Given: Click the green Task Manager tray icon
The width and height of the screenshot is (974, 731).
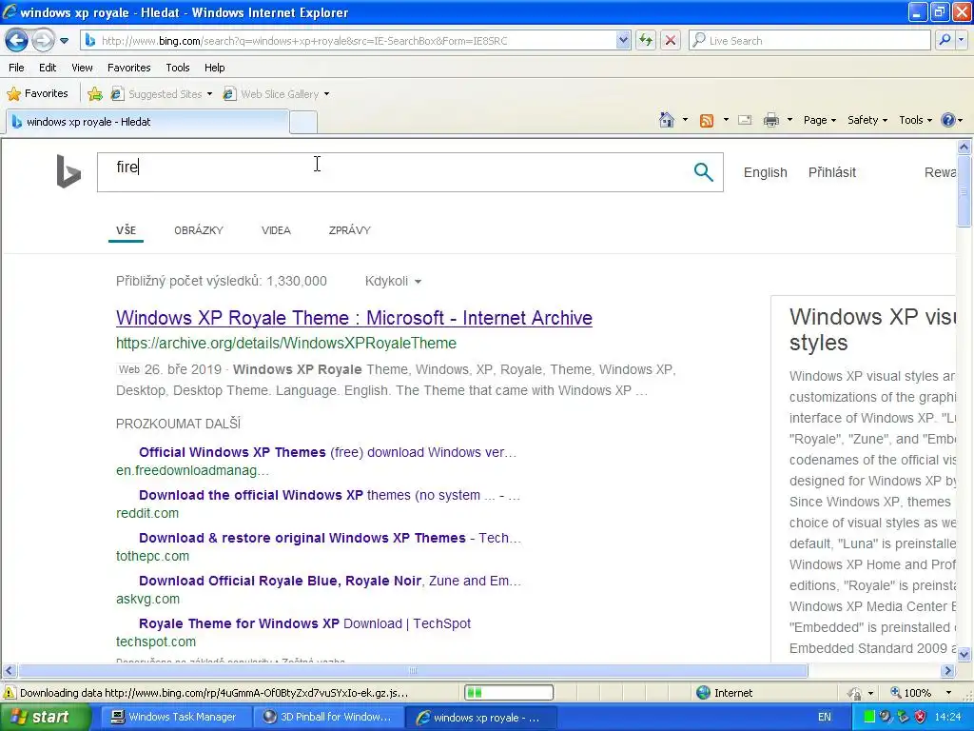Looking at the screenshot, I should (x=869, y=718).
